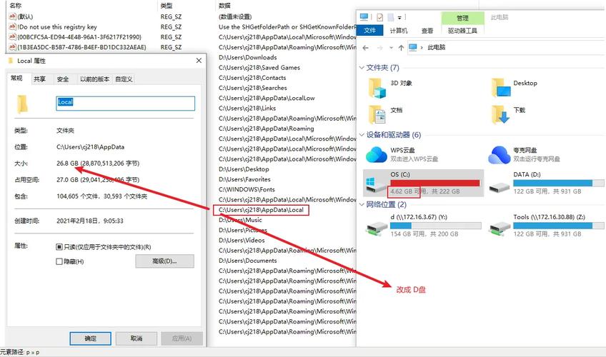Screen dimensions: 606x357
Task: Open the Desktop folder icon
Action: point(500,88)
